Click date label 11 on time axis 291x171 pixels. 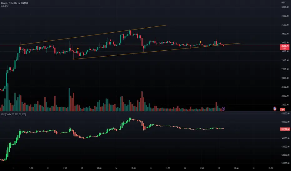click(13, 169)
